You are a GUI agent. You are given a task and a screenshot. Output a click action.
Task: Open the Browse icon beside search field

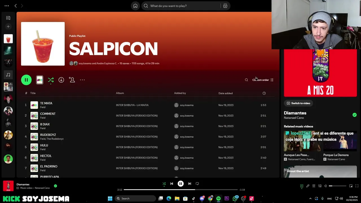(225, 6)
